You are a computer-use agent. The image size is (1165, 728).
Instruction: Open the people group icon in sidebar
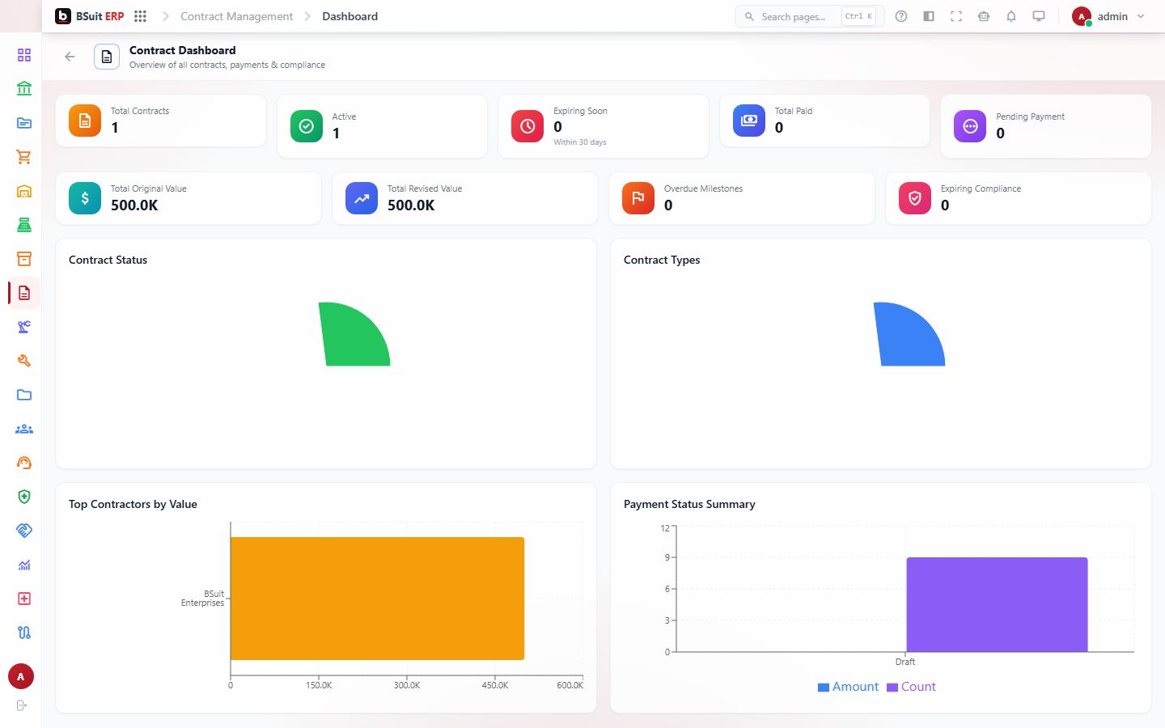point(24,429)
